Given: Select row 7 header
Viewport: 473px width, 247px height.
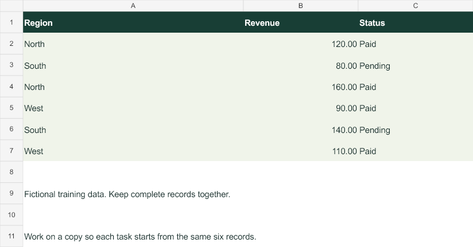Looking at the screenshot, I should (x=11, y=151).
